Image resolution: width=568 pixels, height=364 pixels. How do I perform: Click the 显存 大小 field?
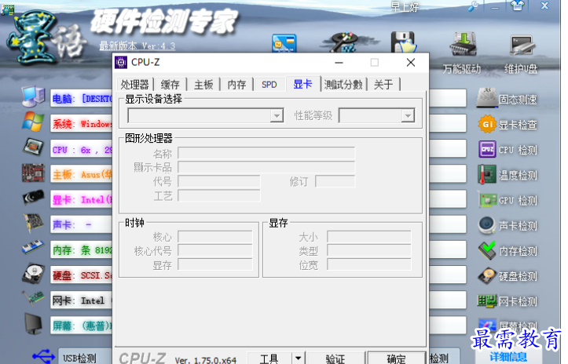point(369,237)
